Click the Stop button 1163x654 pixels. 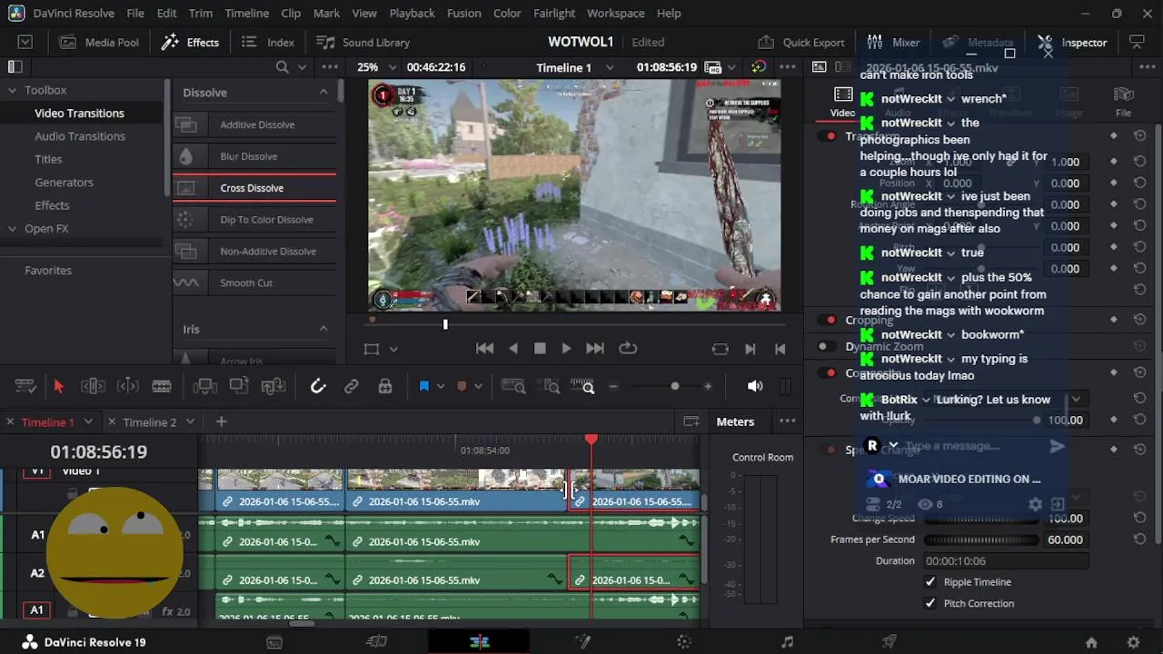click(540, 348)
